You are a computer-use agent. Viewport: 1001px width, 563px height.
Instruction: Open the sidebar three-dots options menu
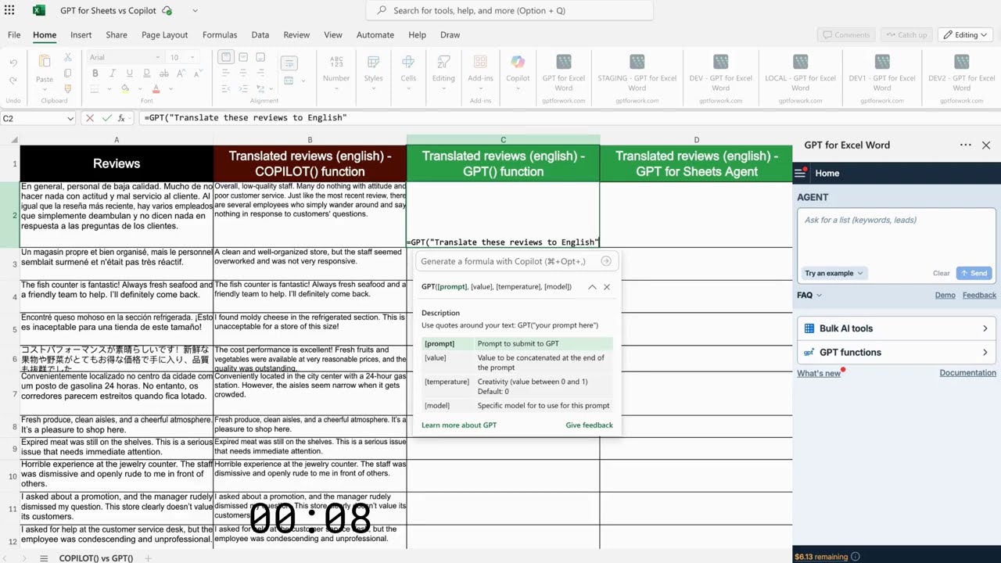click(x=966, y=145)
